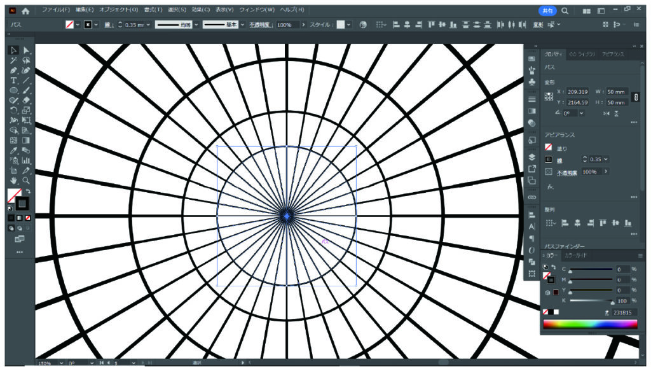
Task: Open rotation angle dropdown in Properties panel
Action: point(582,113)
